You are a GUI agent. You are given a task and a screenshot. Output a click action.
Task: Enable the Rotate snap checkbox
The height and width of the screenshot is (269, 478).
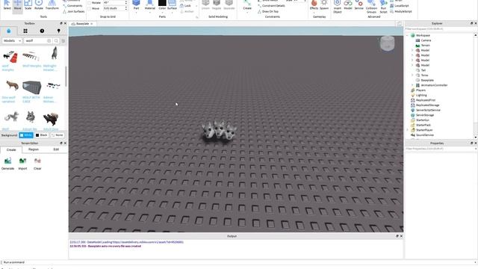pos(90,3)
